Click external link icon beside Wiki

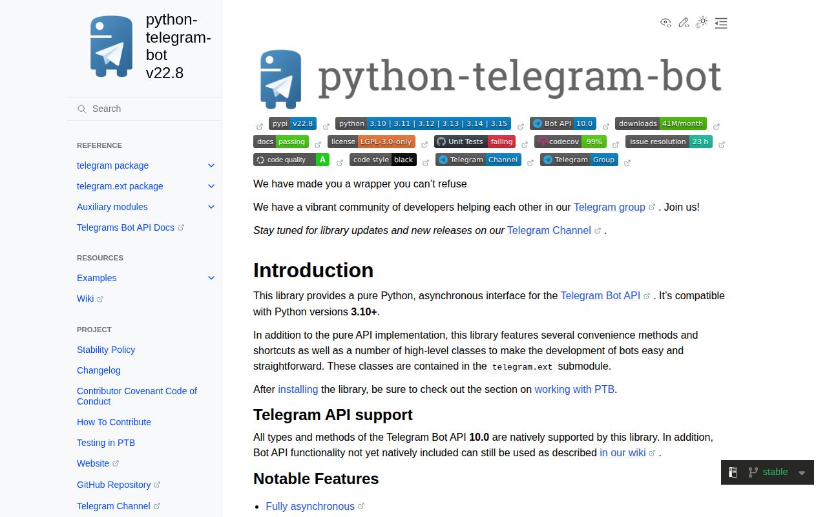coord(100,299)
